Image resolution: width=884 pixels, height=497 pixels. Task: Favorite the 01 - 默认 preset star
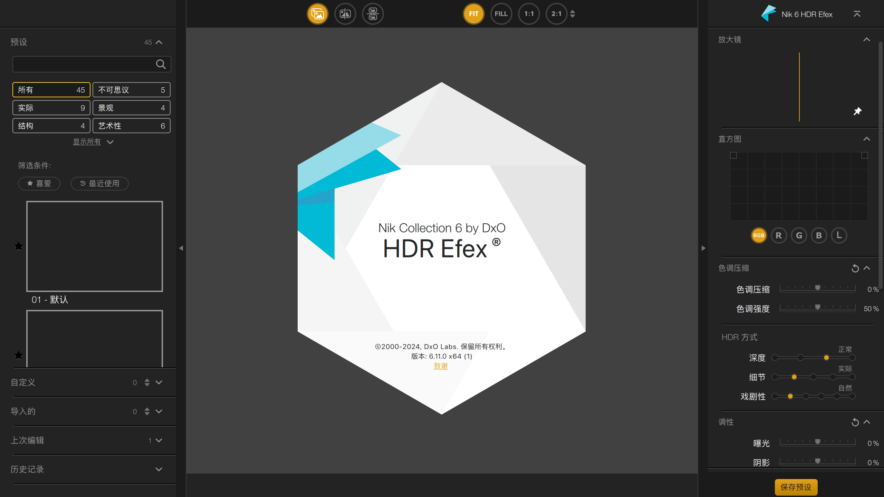pos(19,246)
